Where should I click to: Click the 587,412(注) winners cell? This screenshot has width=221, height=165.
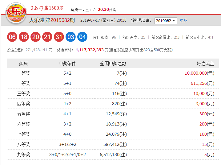(115, 144)
